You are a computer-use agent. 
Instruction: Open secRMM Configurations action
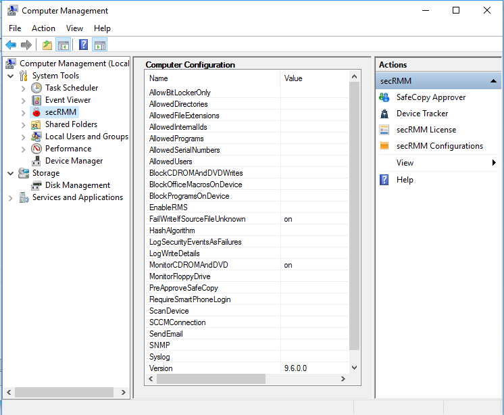pyautogui.click(x=440, y=145)
